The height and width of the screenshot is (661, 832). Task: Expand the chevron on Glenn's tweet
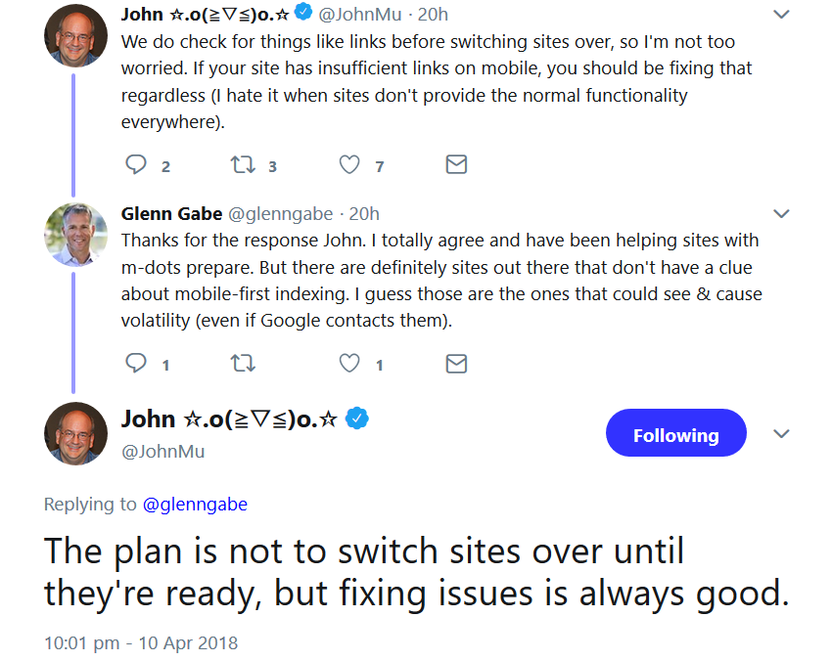tap(781, 213)
